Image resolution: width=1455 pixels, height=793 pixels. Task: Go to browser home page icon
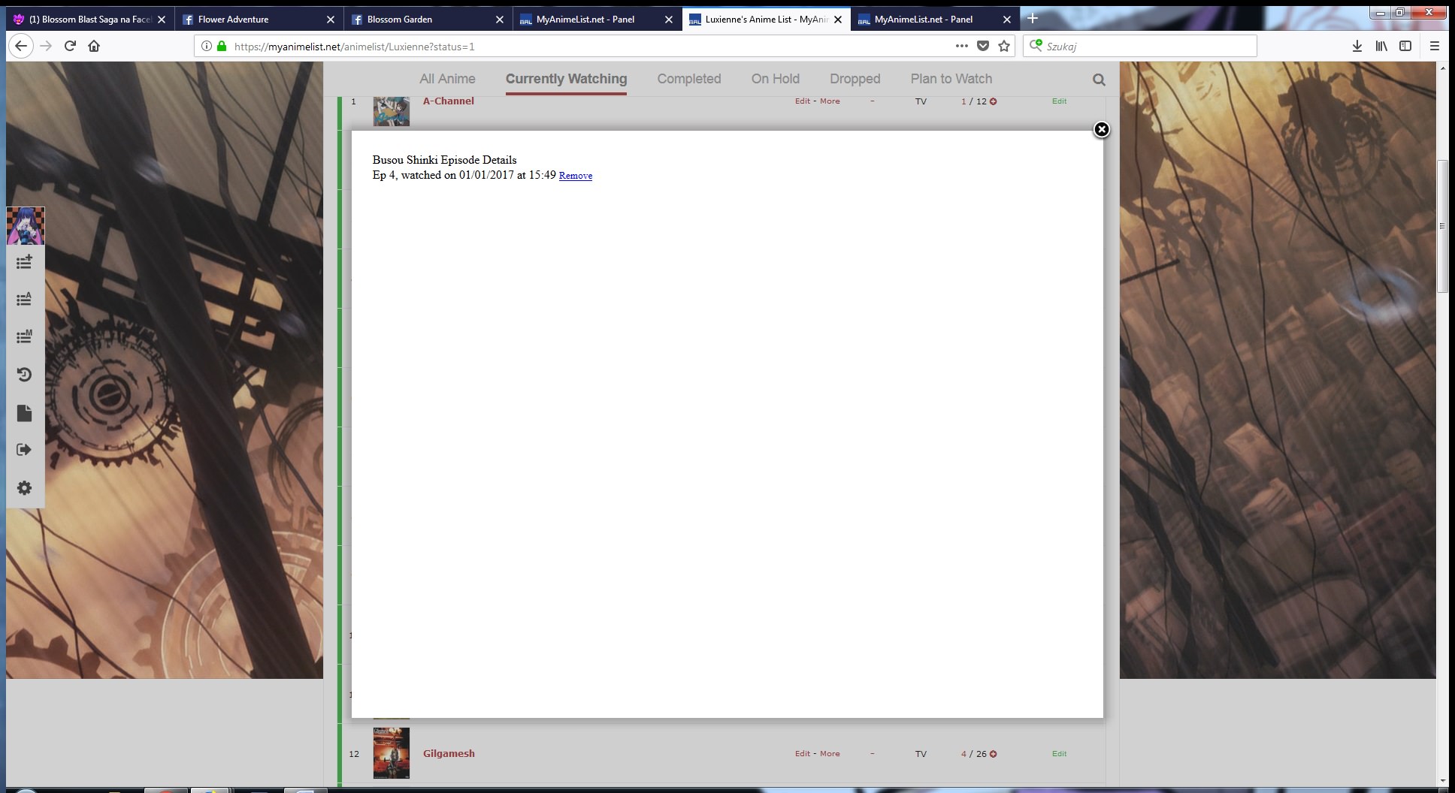click(x=94, y=46)
